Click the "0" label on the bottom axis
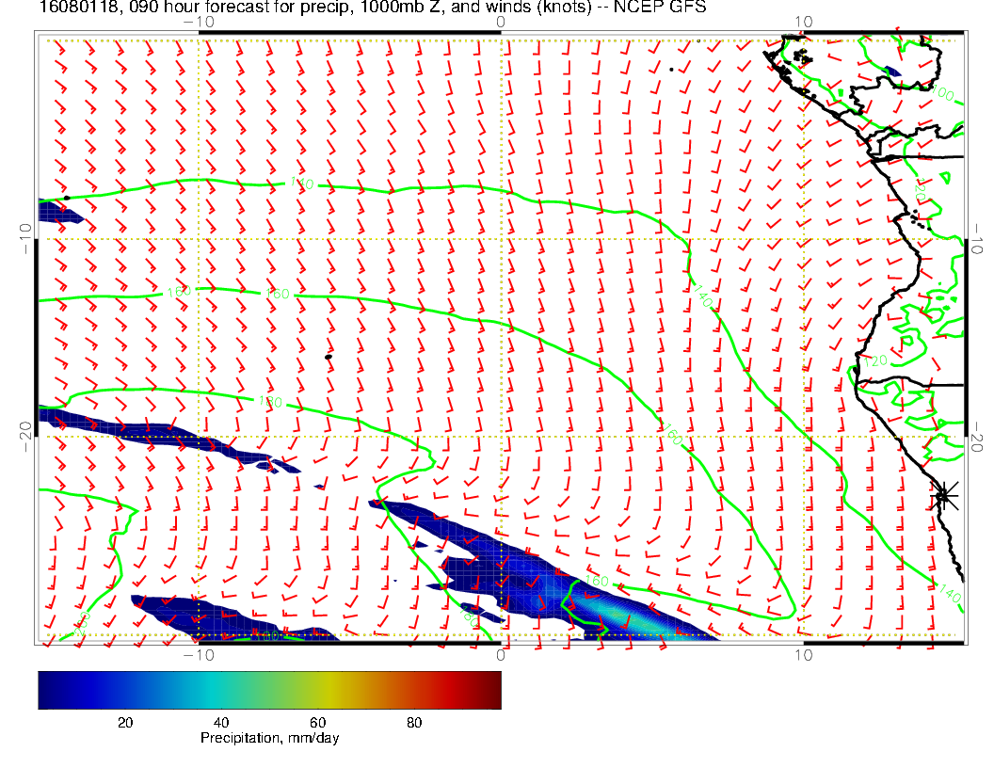The image size is (994, 768). click(x=501, y=654)
